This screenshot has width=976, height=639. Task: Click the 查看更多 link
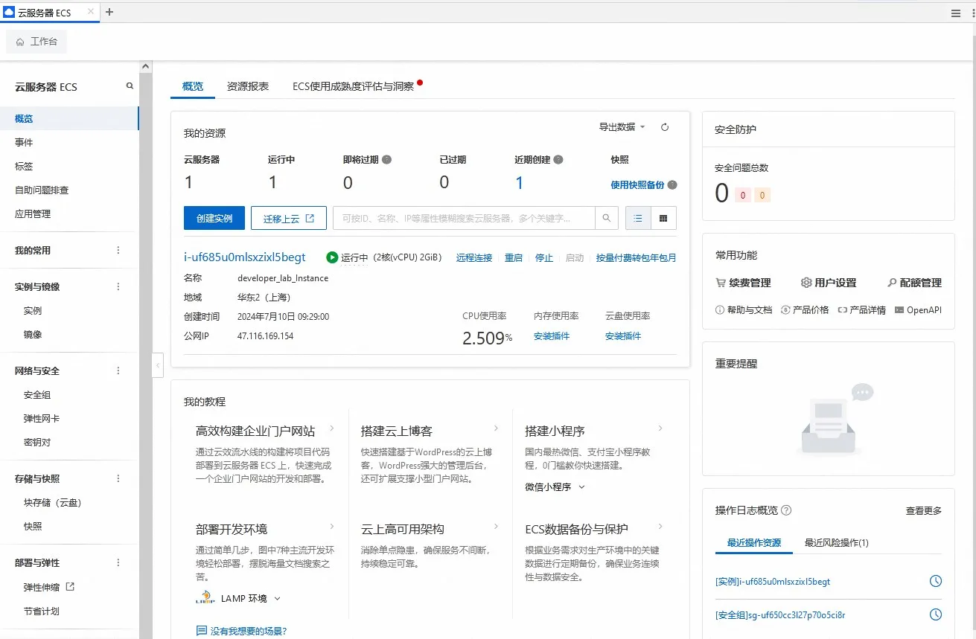[x=924, y=510]
